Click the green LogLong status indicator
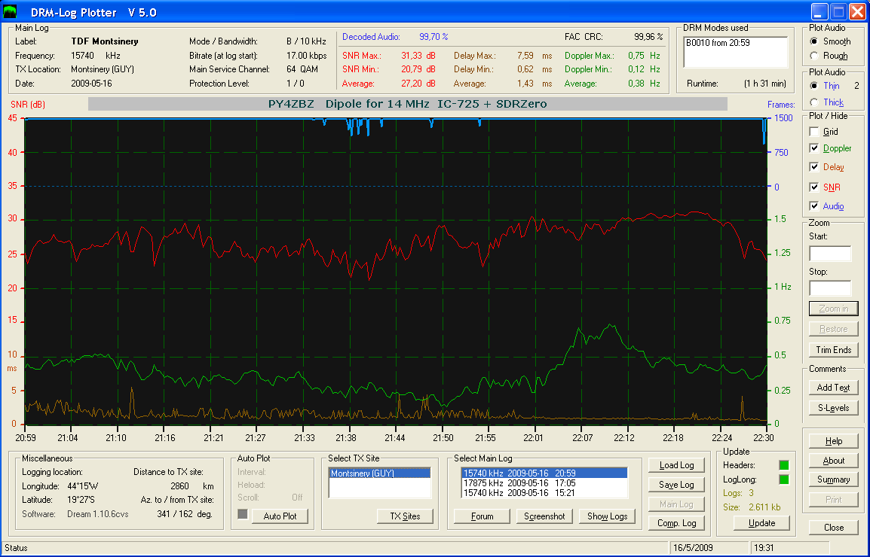Image resolution: width=870 pixels, height=557 pixels. pyautogui.click(x=783, y=479)
